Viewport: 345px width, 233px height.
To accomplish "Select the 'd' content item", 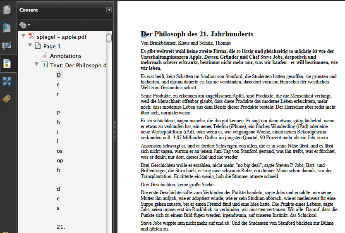I will [58, 189].
